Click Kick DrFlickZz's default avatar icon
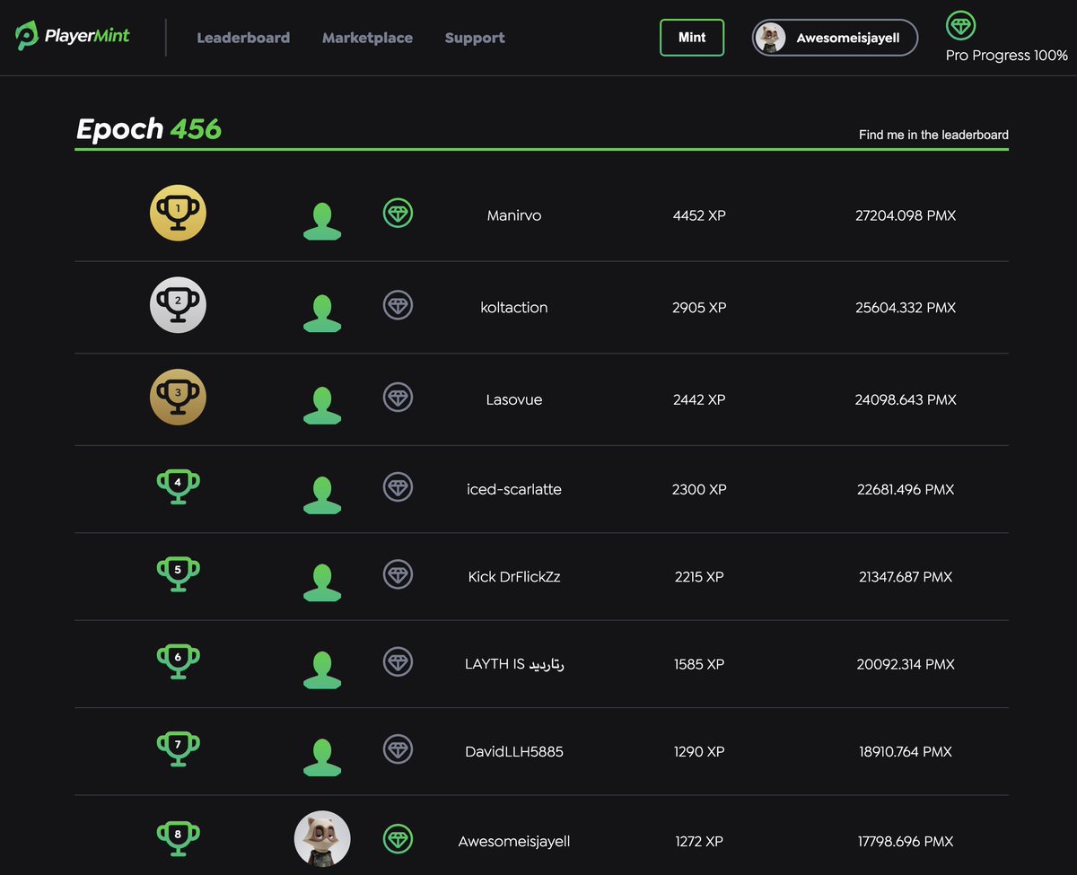Image resolution: width=1077 pixels, height=875 pixels. tap(322, 582)
